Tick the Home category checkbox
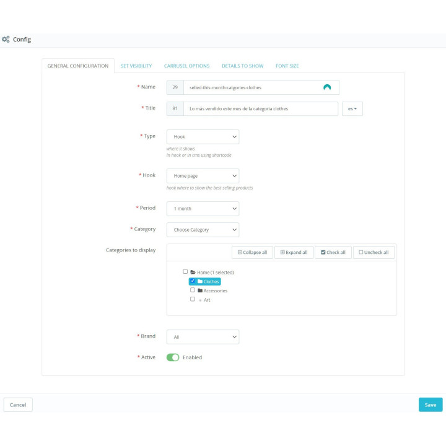 point(185,272)
